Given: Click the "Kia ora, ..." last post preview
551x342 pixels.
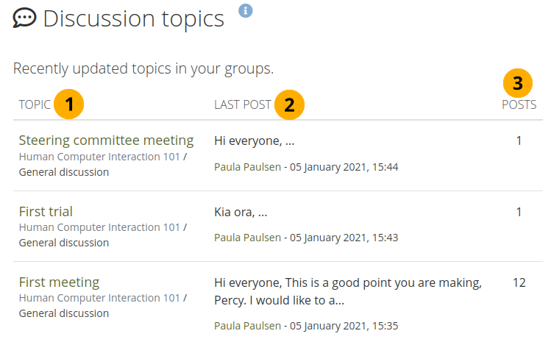Looking at the screenshot, I should pyautogui.click(x=241, y=212).
